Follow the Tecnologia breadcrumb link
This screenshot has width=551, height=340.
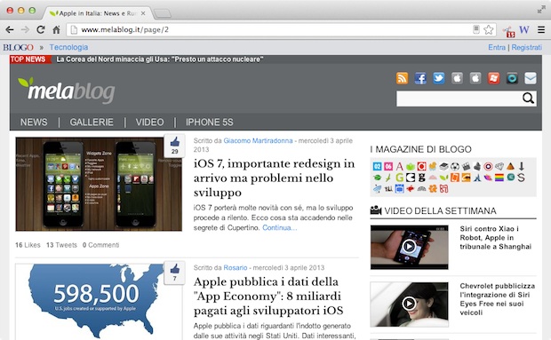[x=68, y=47]
